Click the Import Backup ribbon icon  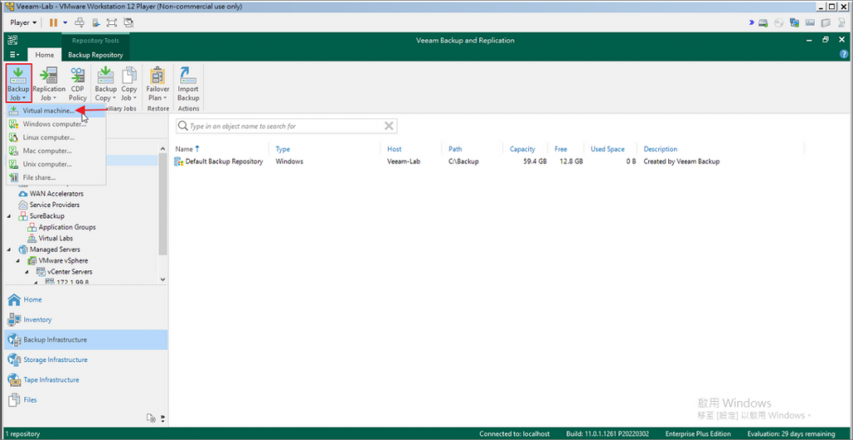click(188, 83)
